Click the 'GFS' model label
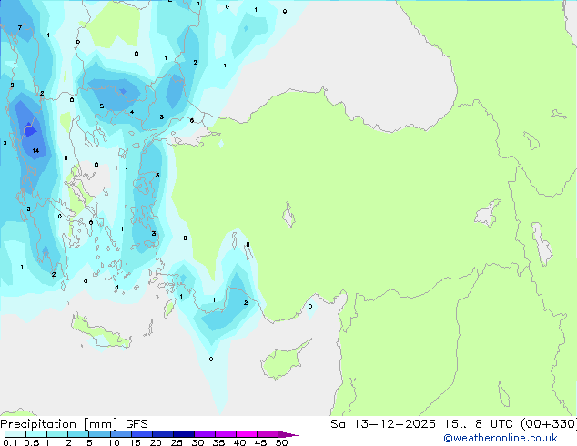Image resolution: width=577 pixels, height=446 pixels. (x=137, y=424)
